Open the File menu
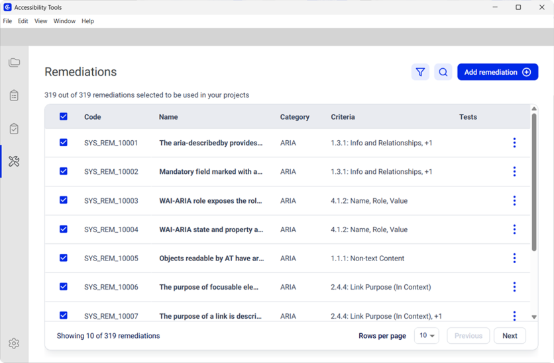The image size is (554, 363). coord(7,21)
